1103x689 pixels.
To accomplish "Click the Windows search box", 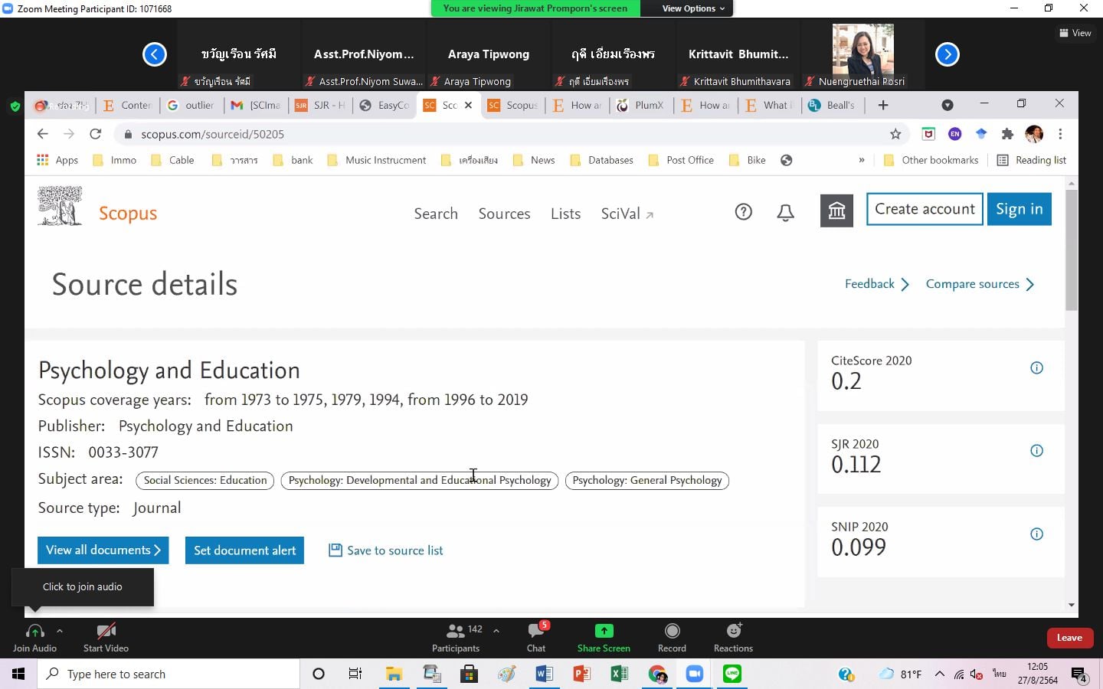I will coord(169,674).
